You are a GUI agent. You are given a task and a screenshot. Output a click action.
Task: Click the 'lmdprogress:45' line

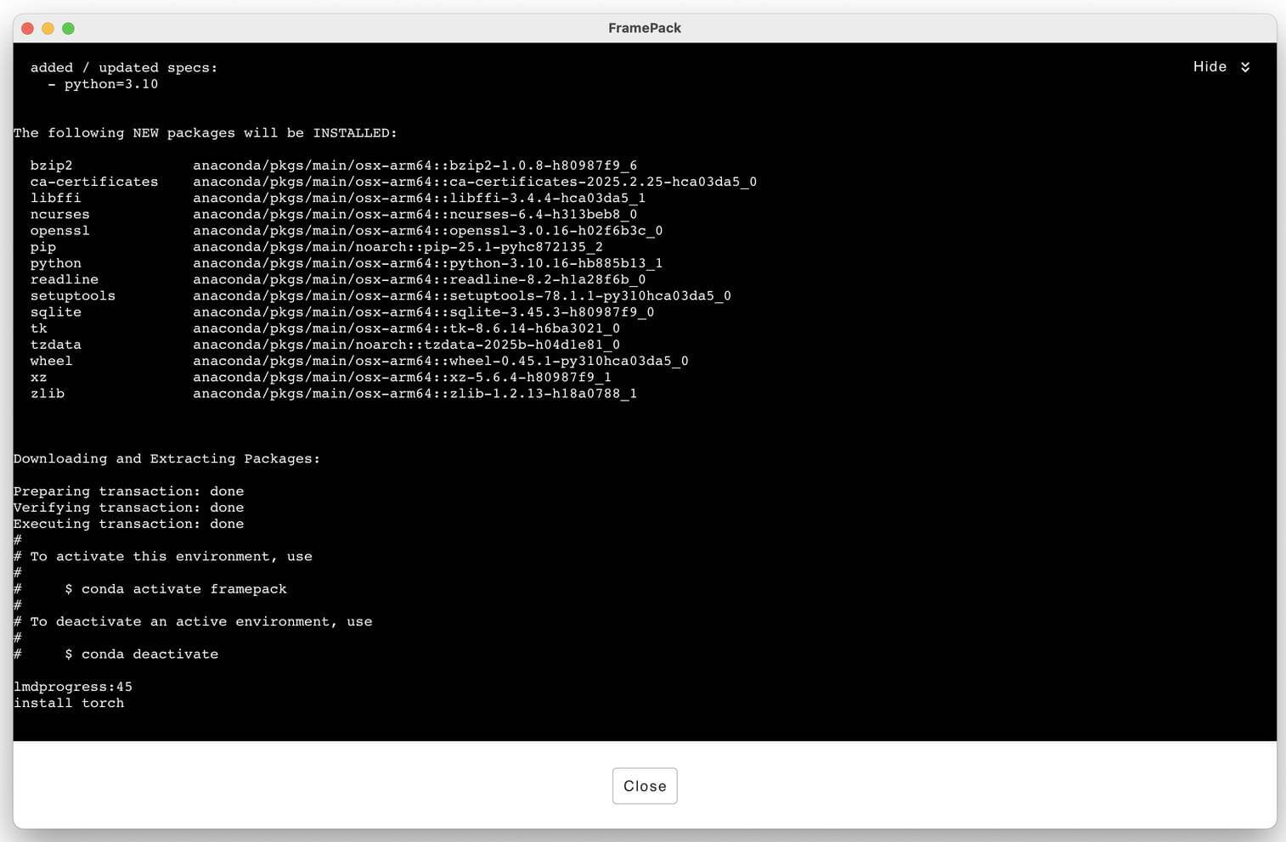click(73, 687)
